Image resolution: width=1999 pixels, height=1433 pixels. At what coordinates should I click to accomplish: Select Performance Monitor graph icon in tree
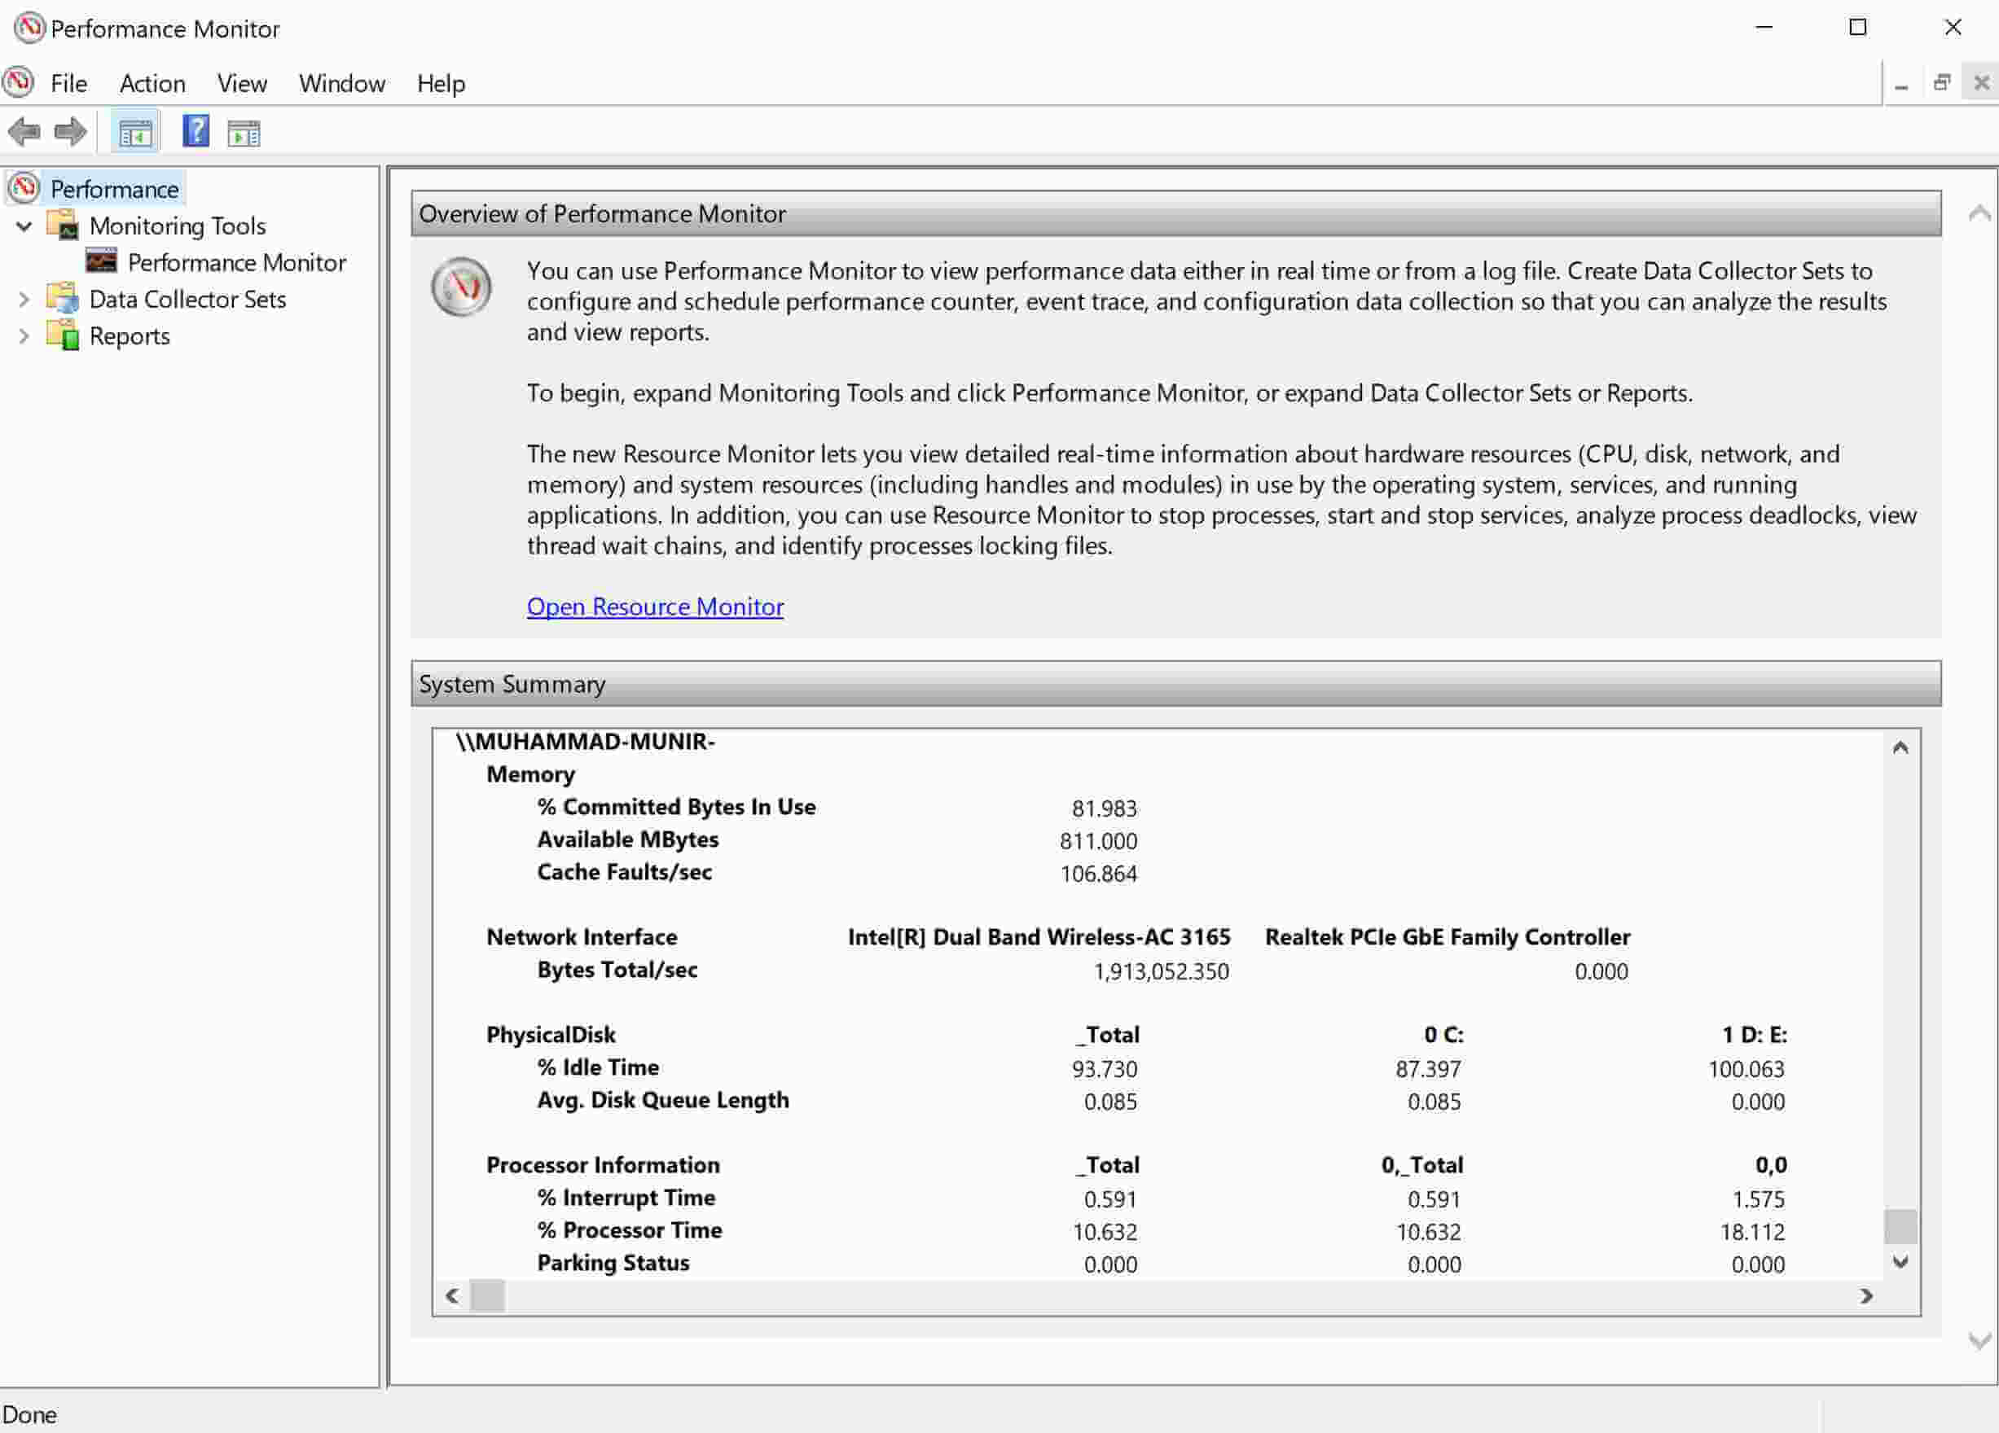101,261
